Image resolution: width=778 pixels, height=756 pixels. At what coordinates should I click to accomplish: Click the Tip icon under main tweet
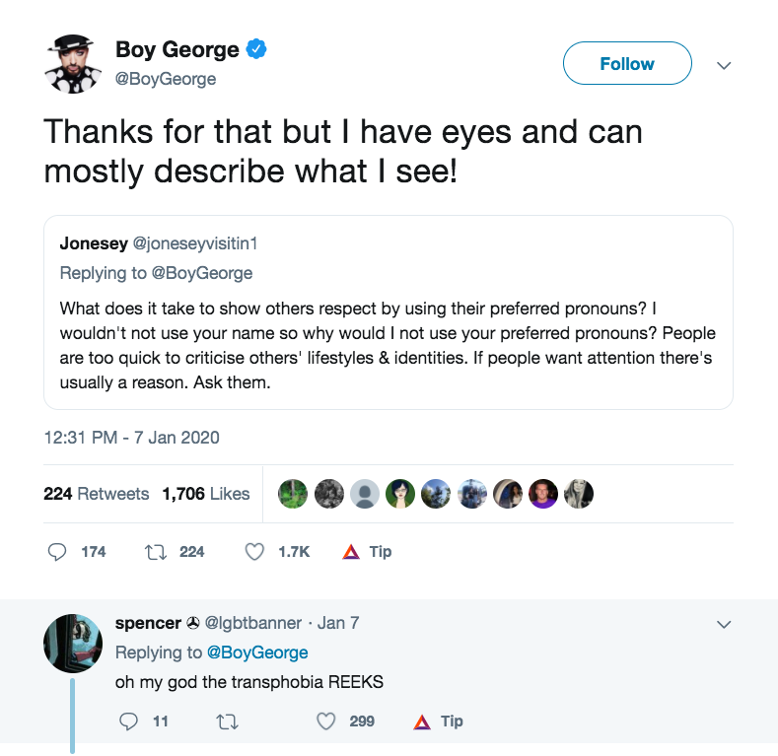coord(351,552)
